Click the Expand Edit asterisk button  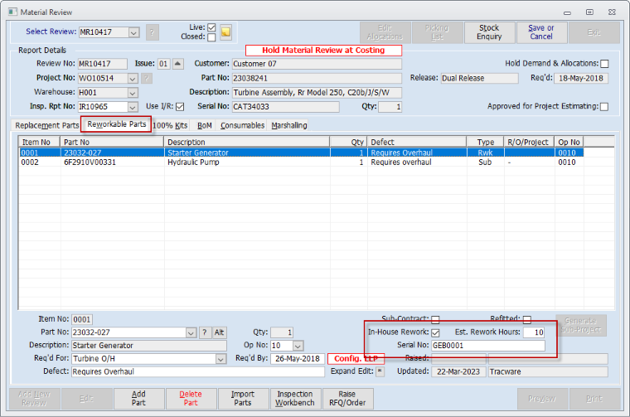pyautogui.click(x=380, y=371)
